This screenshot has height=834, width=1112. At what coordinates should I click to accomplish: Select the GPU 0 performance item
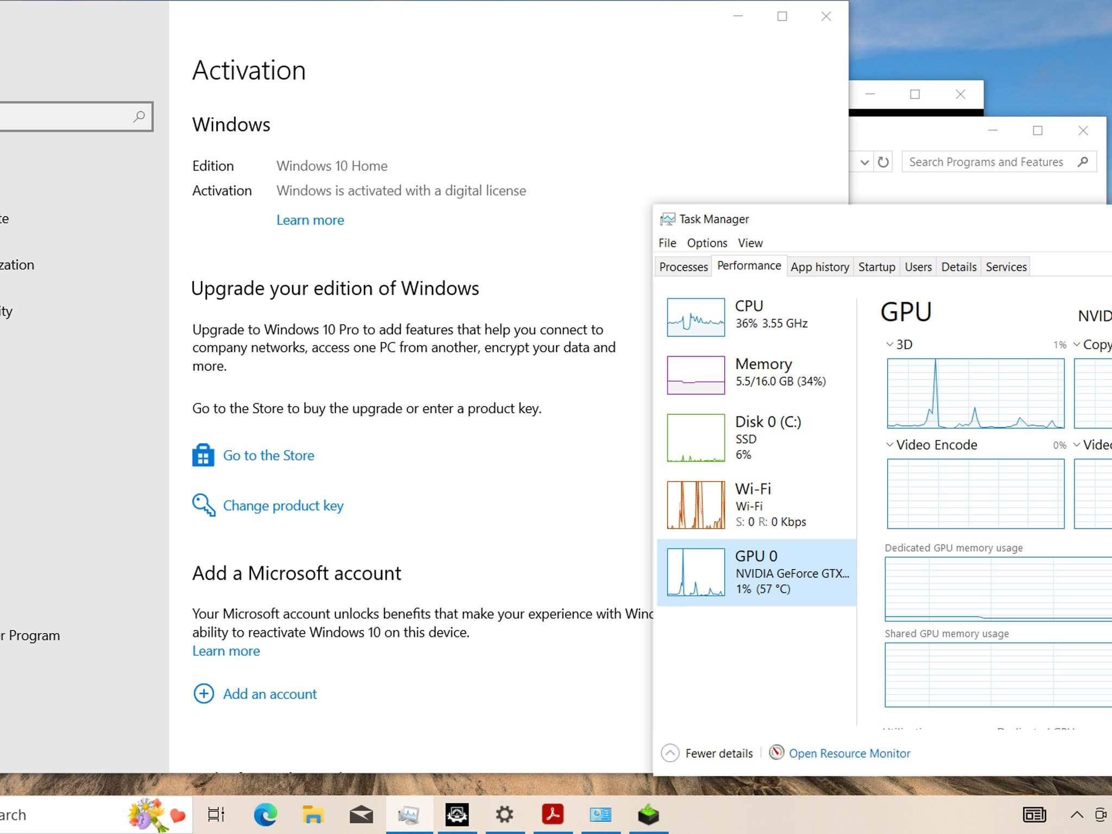pos(757,572)
